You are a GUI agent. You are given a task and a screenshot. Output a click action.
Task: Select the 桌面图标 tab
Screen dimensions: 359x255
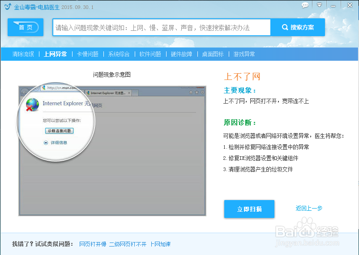click(x=213, y=54)
